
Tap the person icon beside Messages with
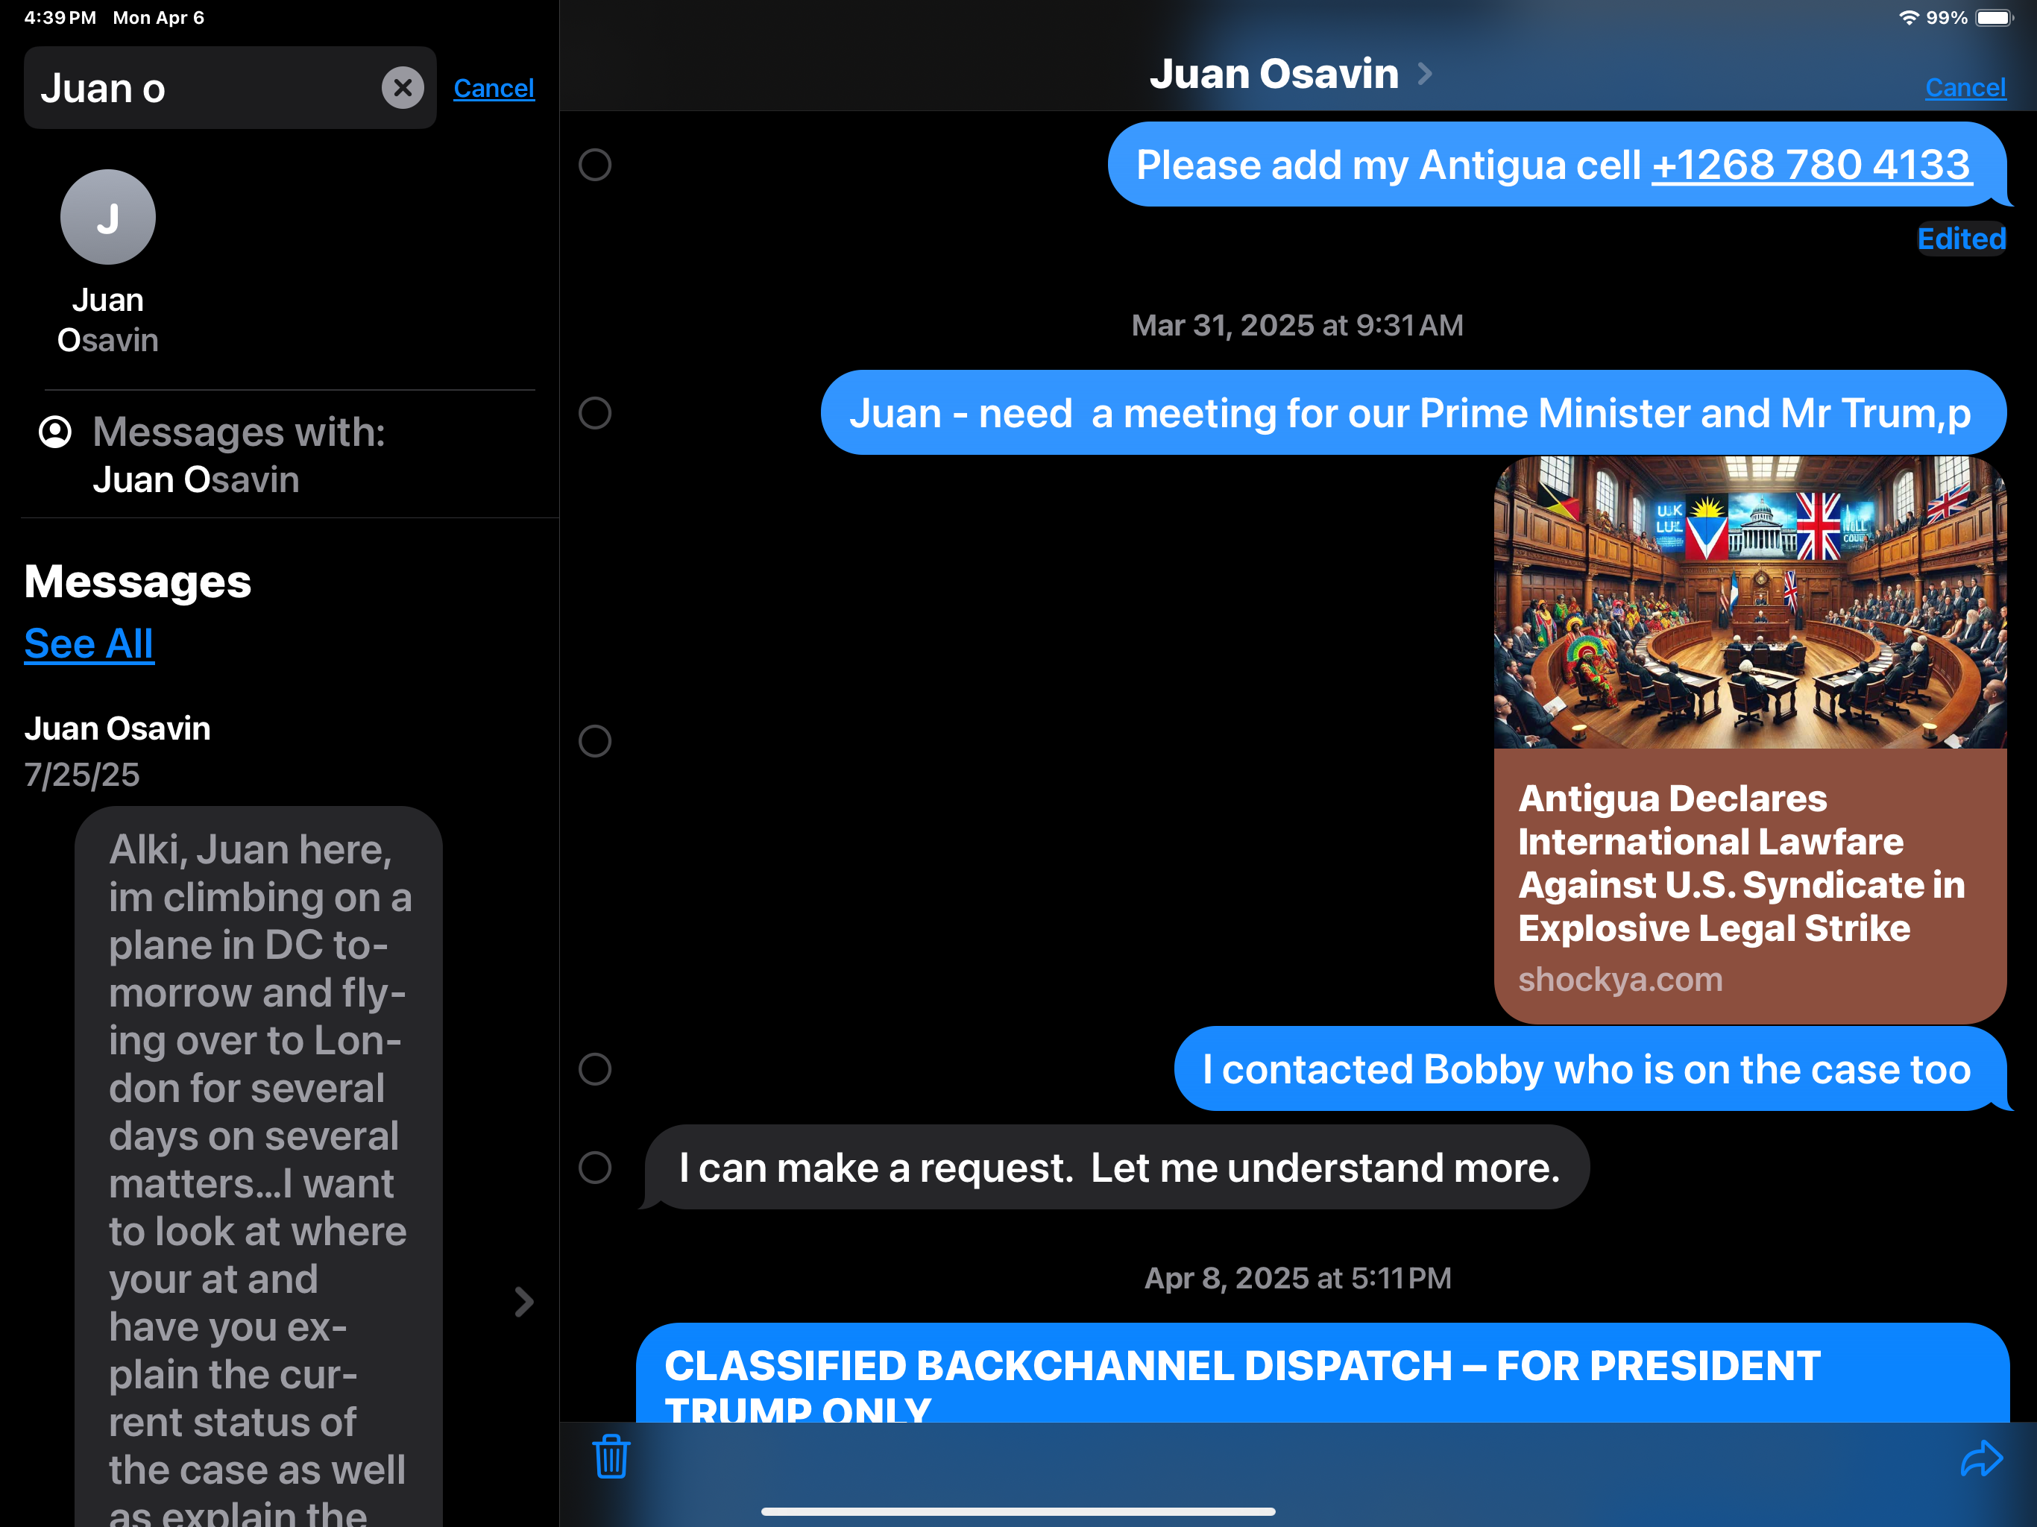click(55, 432)
